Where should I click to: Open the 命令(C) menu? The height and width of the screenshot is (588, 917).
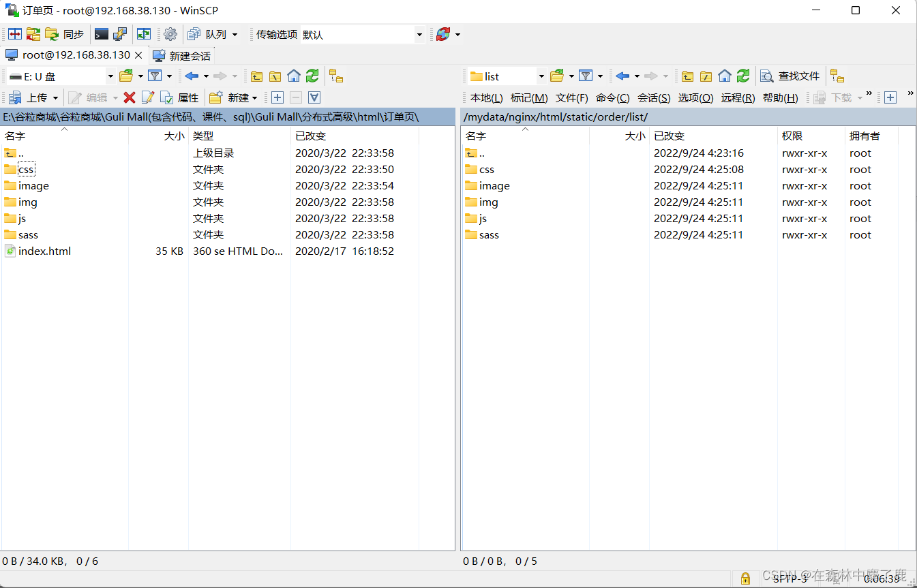(x=613, y=98)
